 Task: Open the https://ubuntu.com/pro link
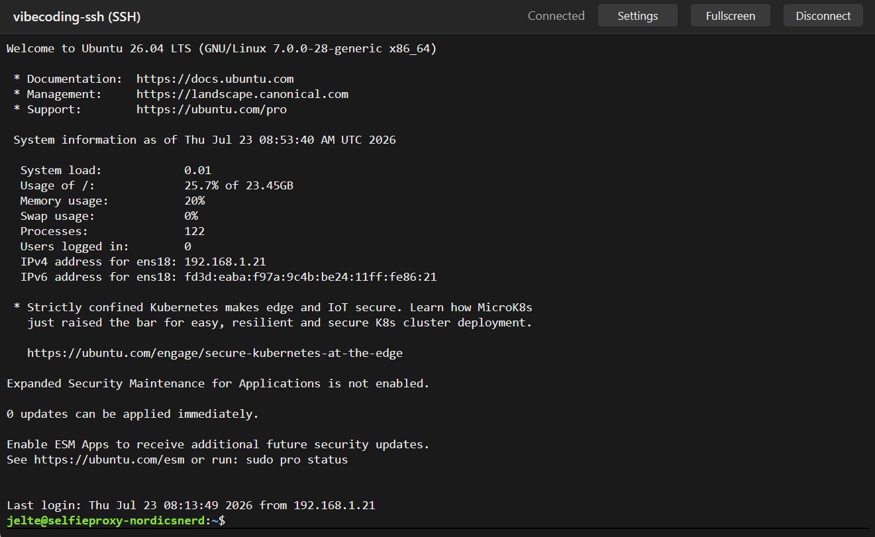[211, 109]
